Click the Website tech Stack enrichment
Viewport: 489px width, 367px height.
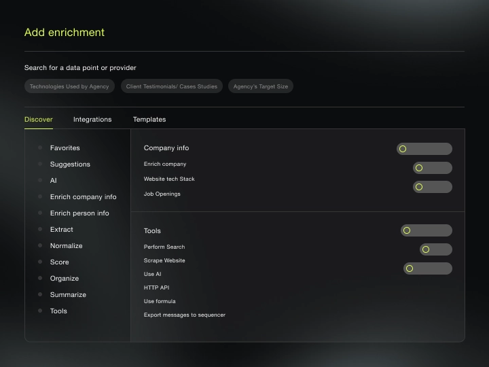(x=169, y=179)
